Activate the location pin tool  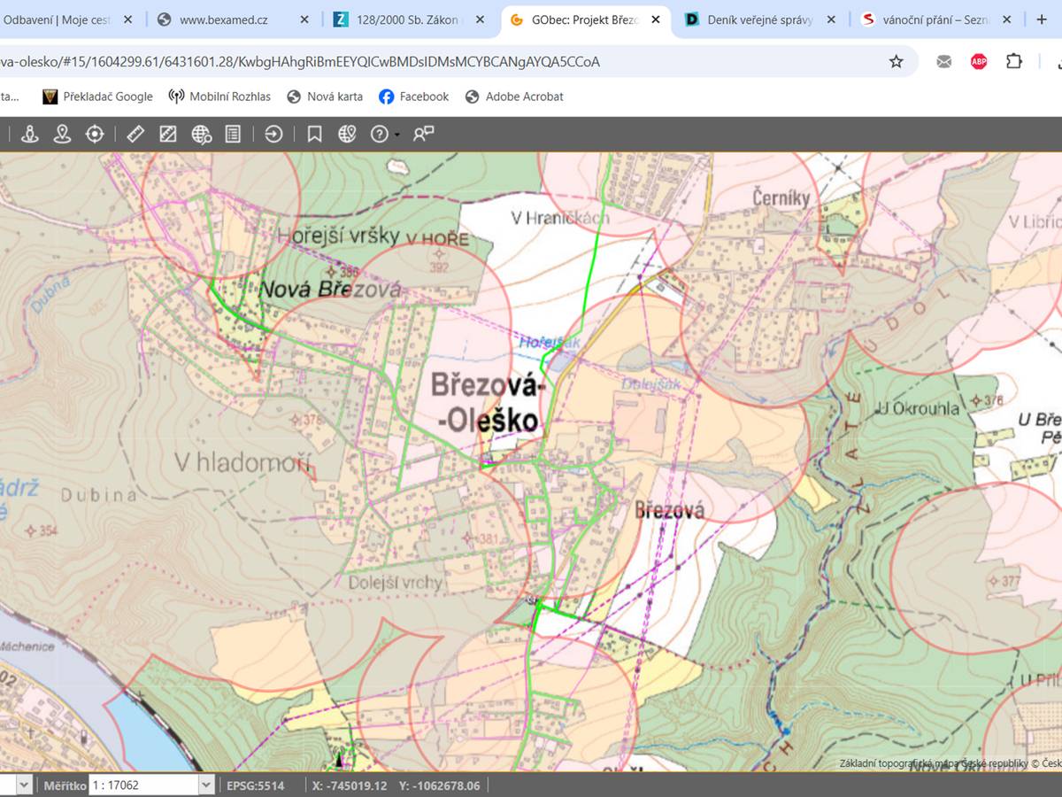(x=63, y=135)
